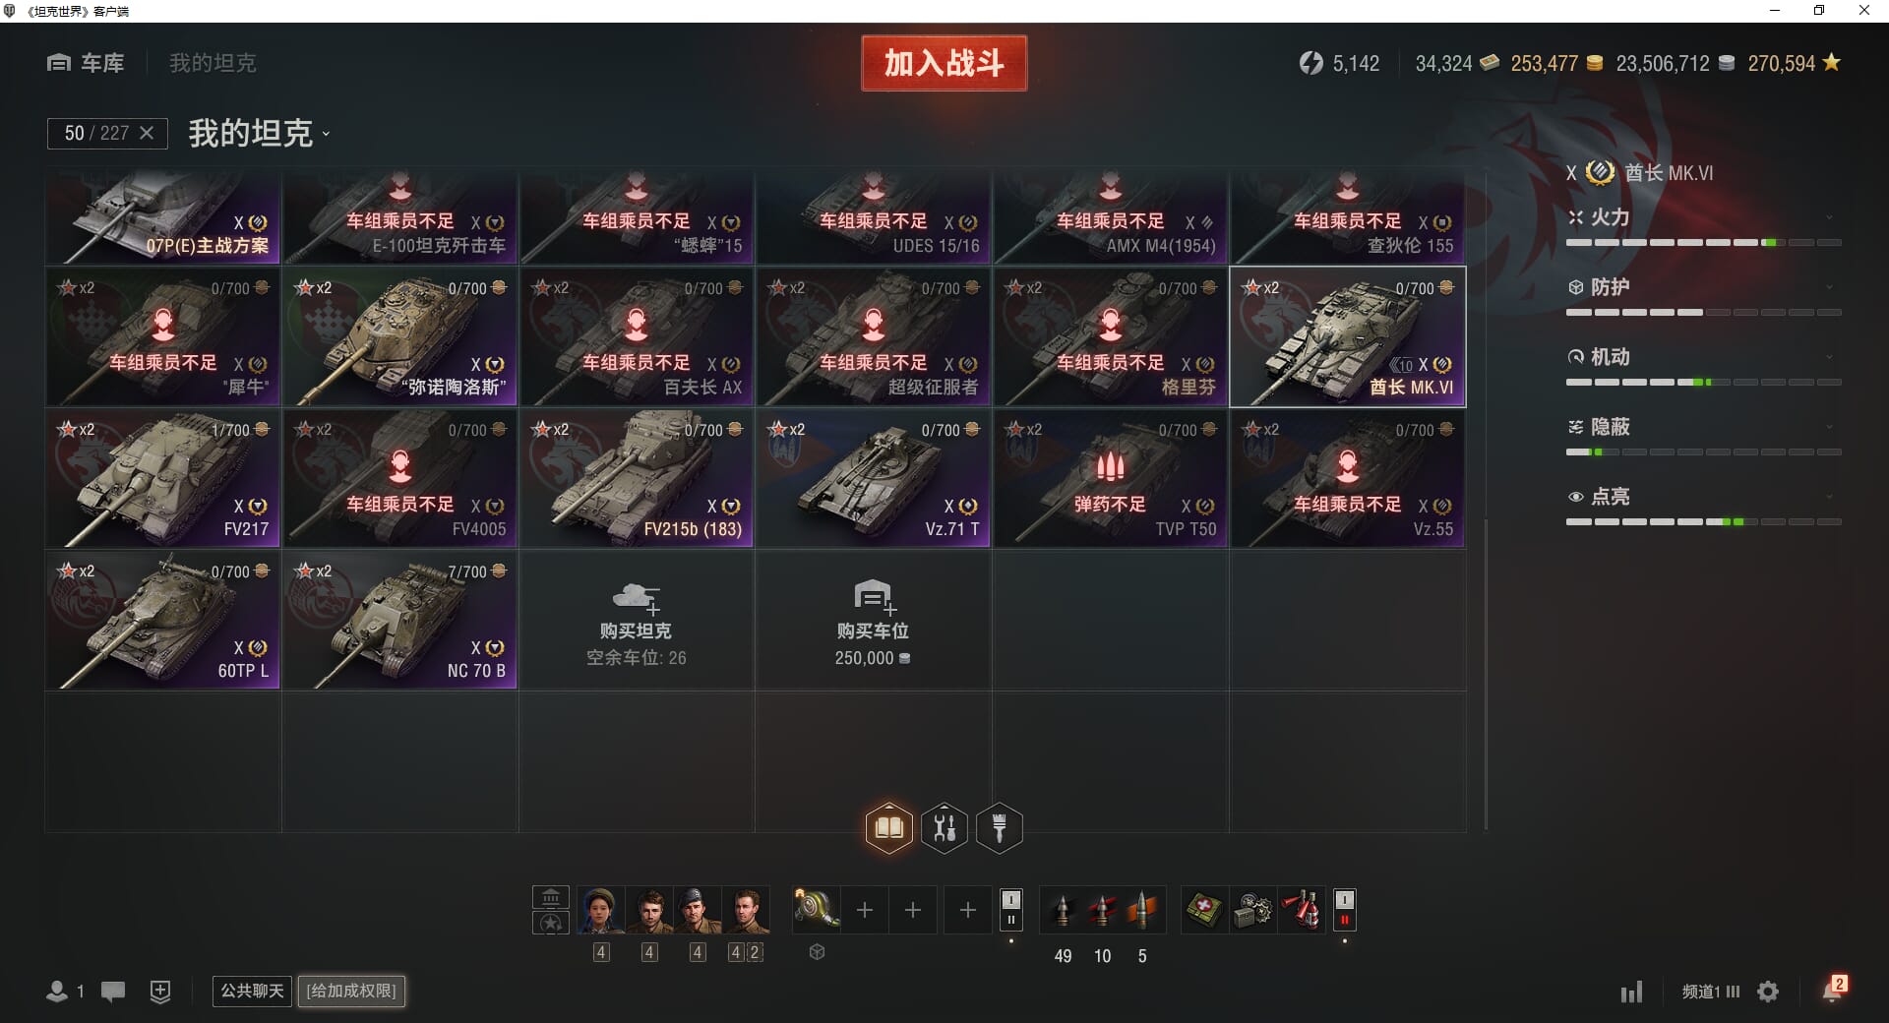Open the crew skills book icon

(889, 827)
